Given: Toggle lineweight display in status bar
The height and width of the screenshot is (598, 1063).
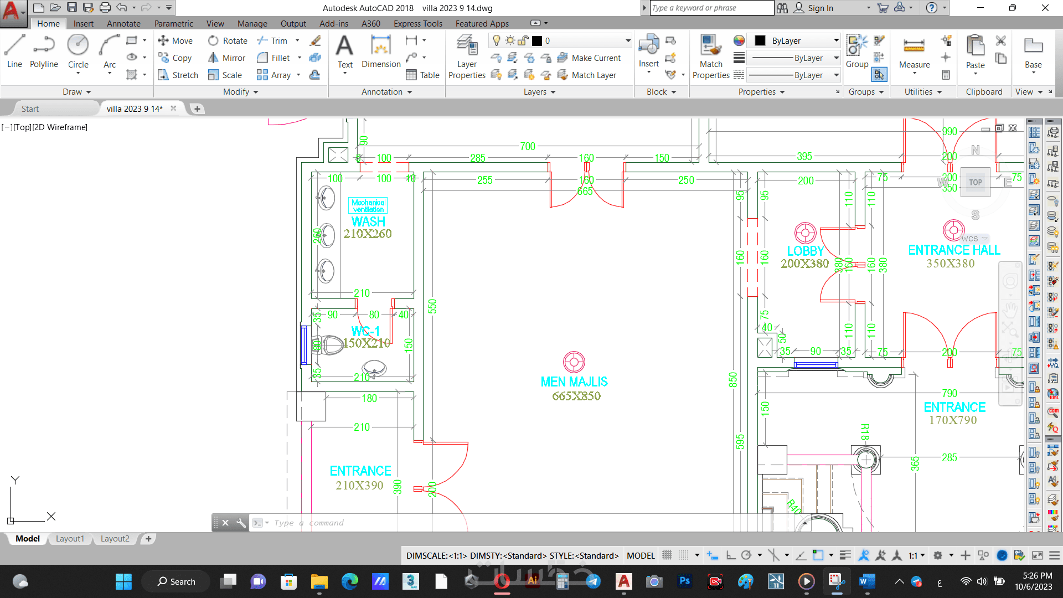Looking at the screenshot, I should (x=845, y=555).
